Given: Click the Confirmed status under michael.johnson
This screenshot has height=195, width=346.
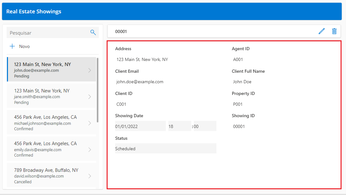Looking at the screenshot, I should pos(24,129).
